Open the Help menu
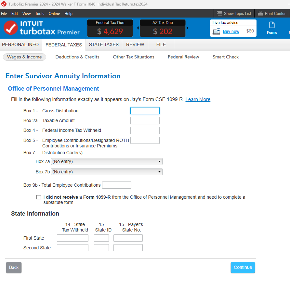Viewport: 290px width, 288px height. [x=68, y=14]
